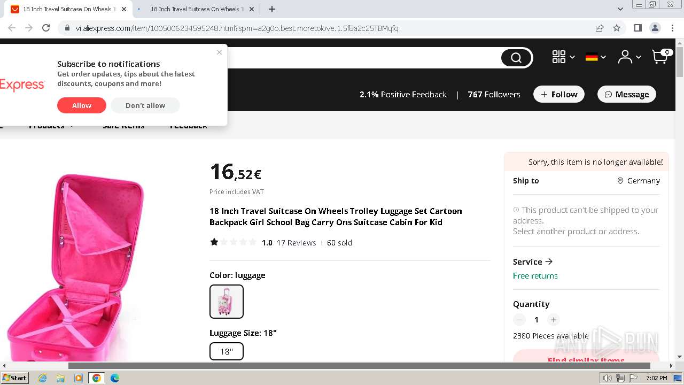The width and height of the screenshot is (684, 385).
Task: Bookmark this page with star icon
Action: tap(617, 28)
